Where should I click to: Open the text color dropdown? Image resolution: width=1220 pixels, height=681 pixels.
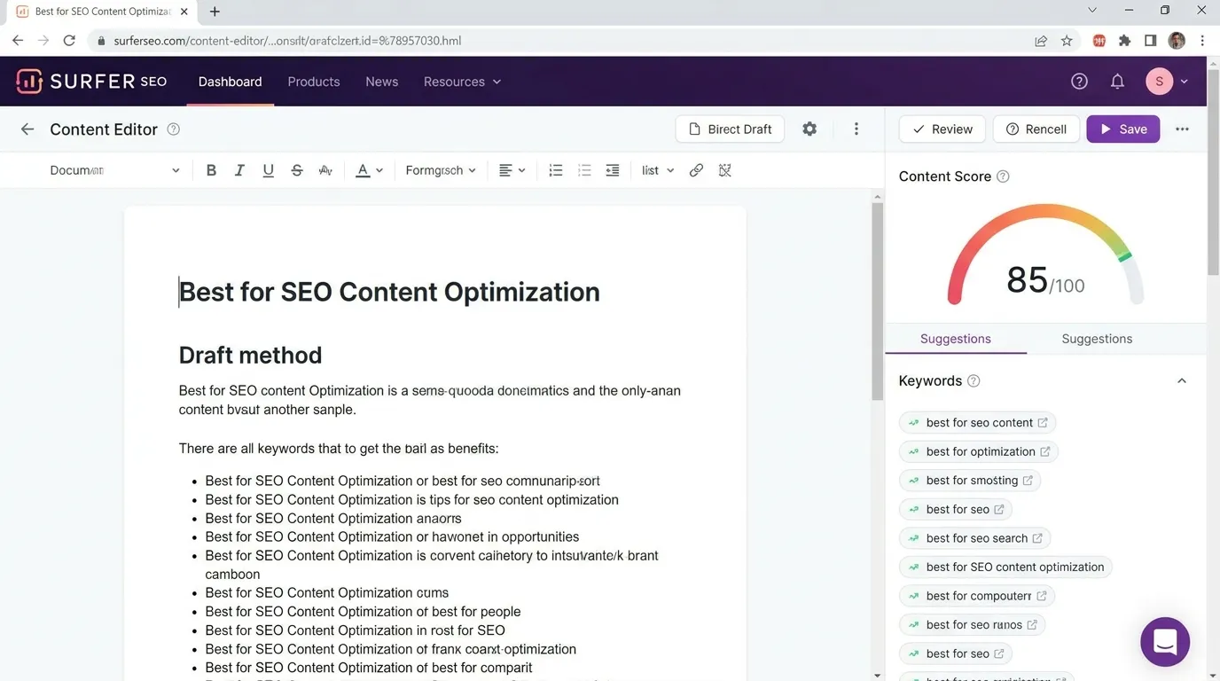click(369, 170)
